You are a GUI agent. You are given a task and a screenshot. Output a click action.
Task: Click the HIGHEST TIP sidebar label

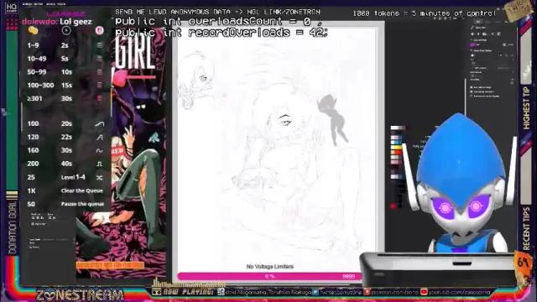[526, 108]
